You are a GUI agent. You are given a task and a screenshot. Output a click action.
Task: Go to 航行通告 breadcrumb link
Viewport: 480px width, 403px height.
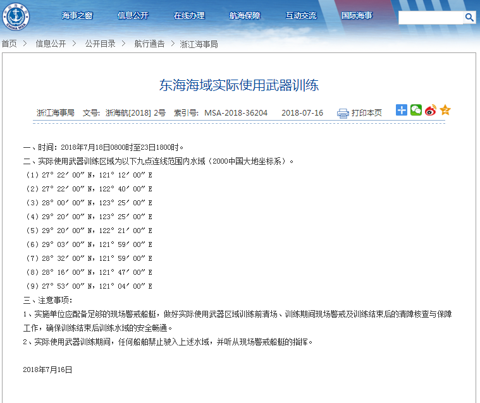click(x=149, y=44)
